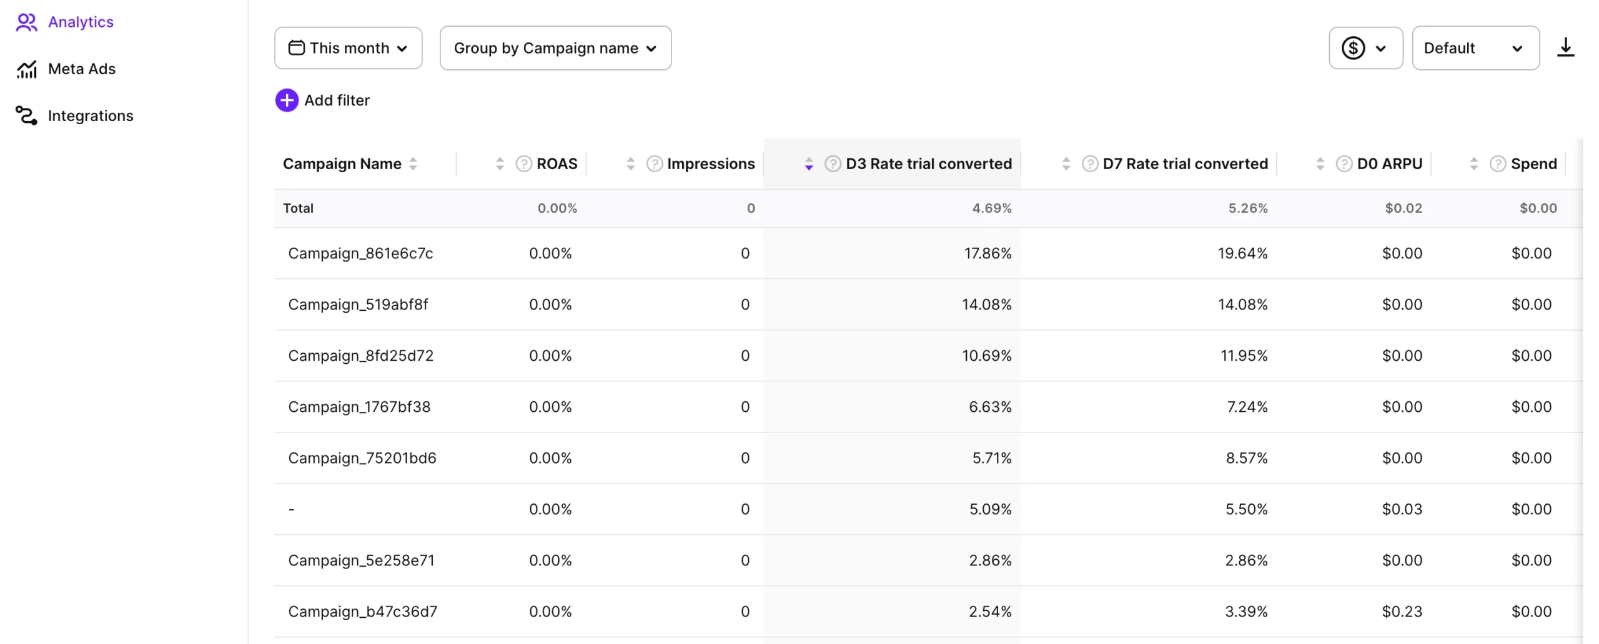Click the Spend column help icon
The image size is (1599, 644).
coord(1497,163)
